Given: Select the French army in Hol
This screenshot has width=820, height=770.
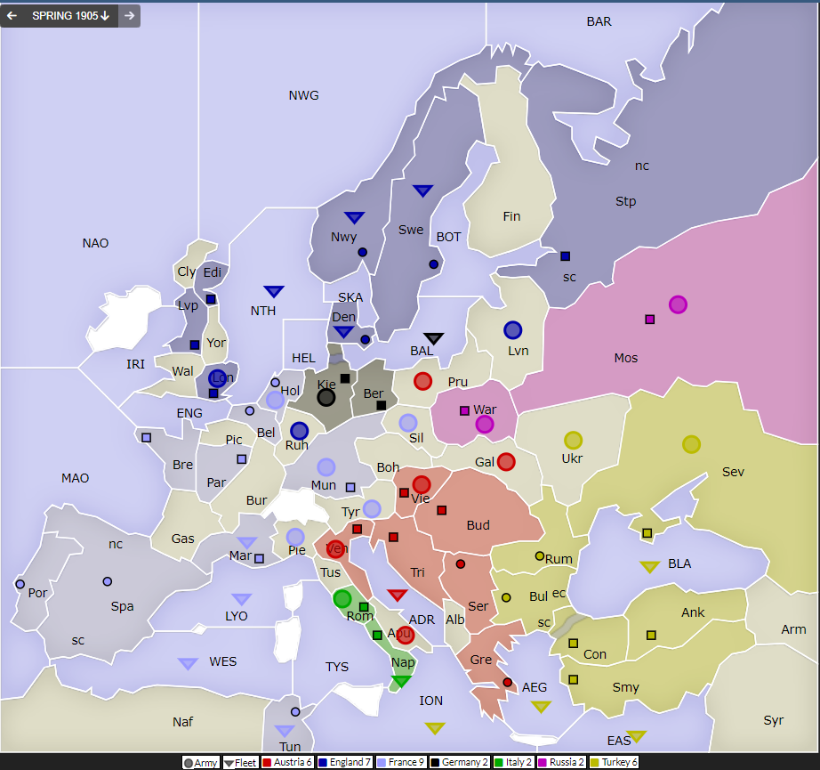Looking at the screenshot, I should pyautogui.click(x=275, y=400).
